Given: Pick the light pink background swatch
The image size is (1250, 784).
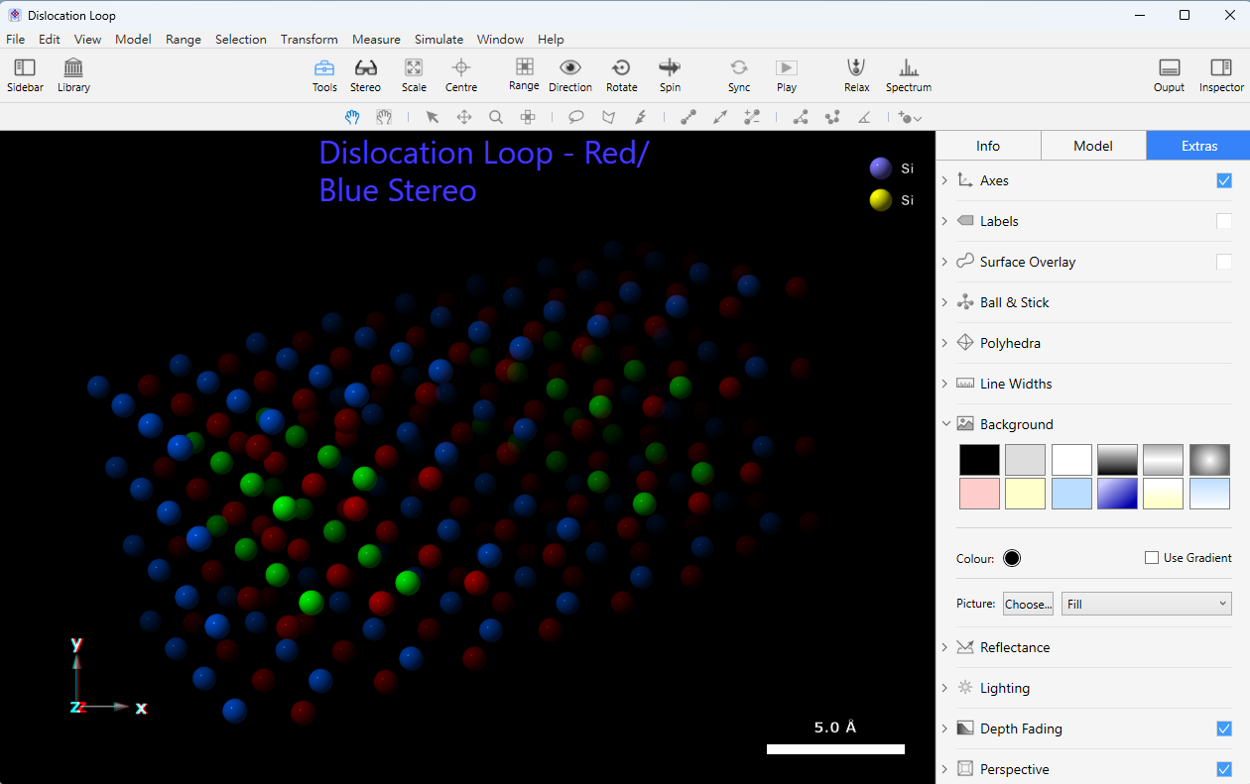Looking at the screenshot, I should click(x=979, y=494).
